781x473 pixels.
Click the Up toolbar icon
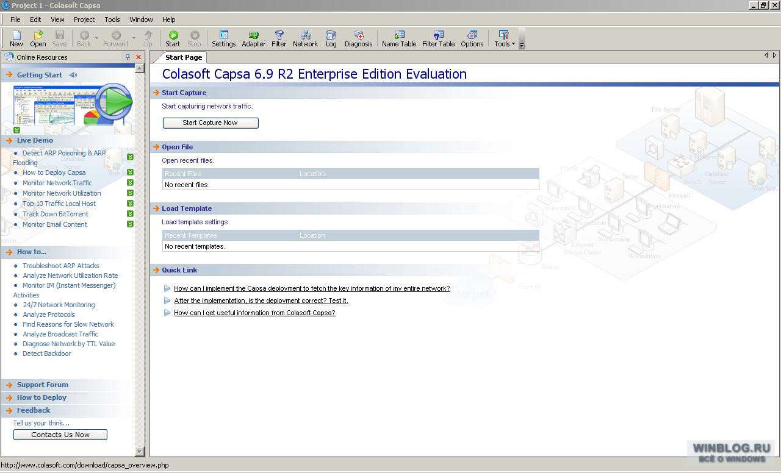click(148, 39)
